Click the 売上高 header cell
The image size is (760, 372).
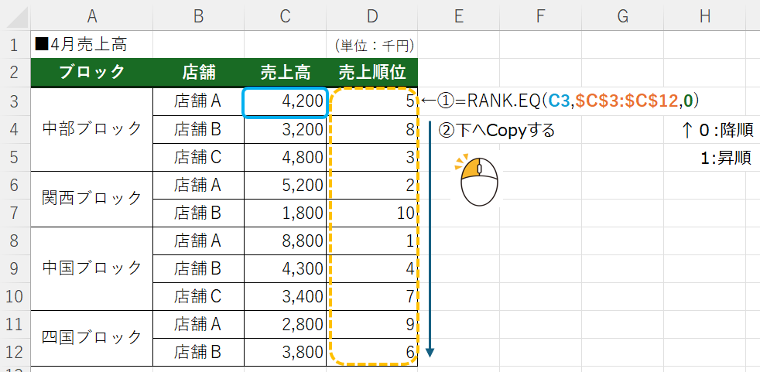(x=285, y=73)
